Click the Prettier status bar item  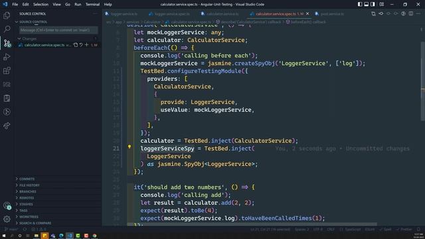pyautogui.click(x=404, y=229)
